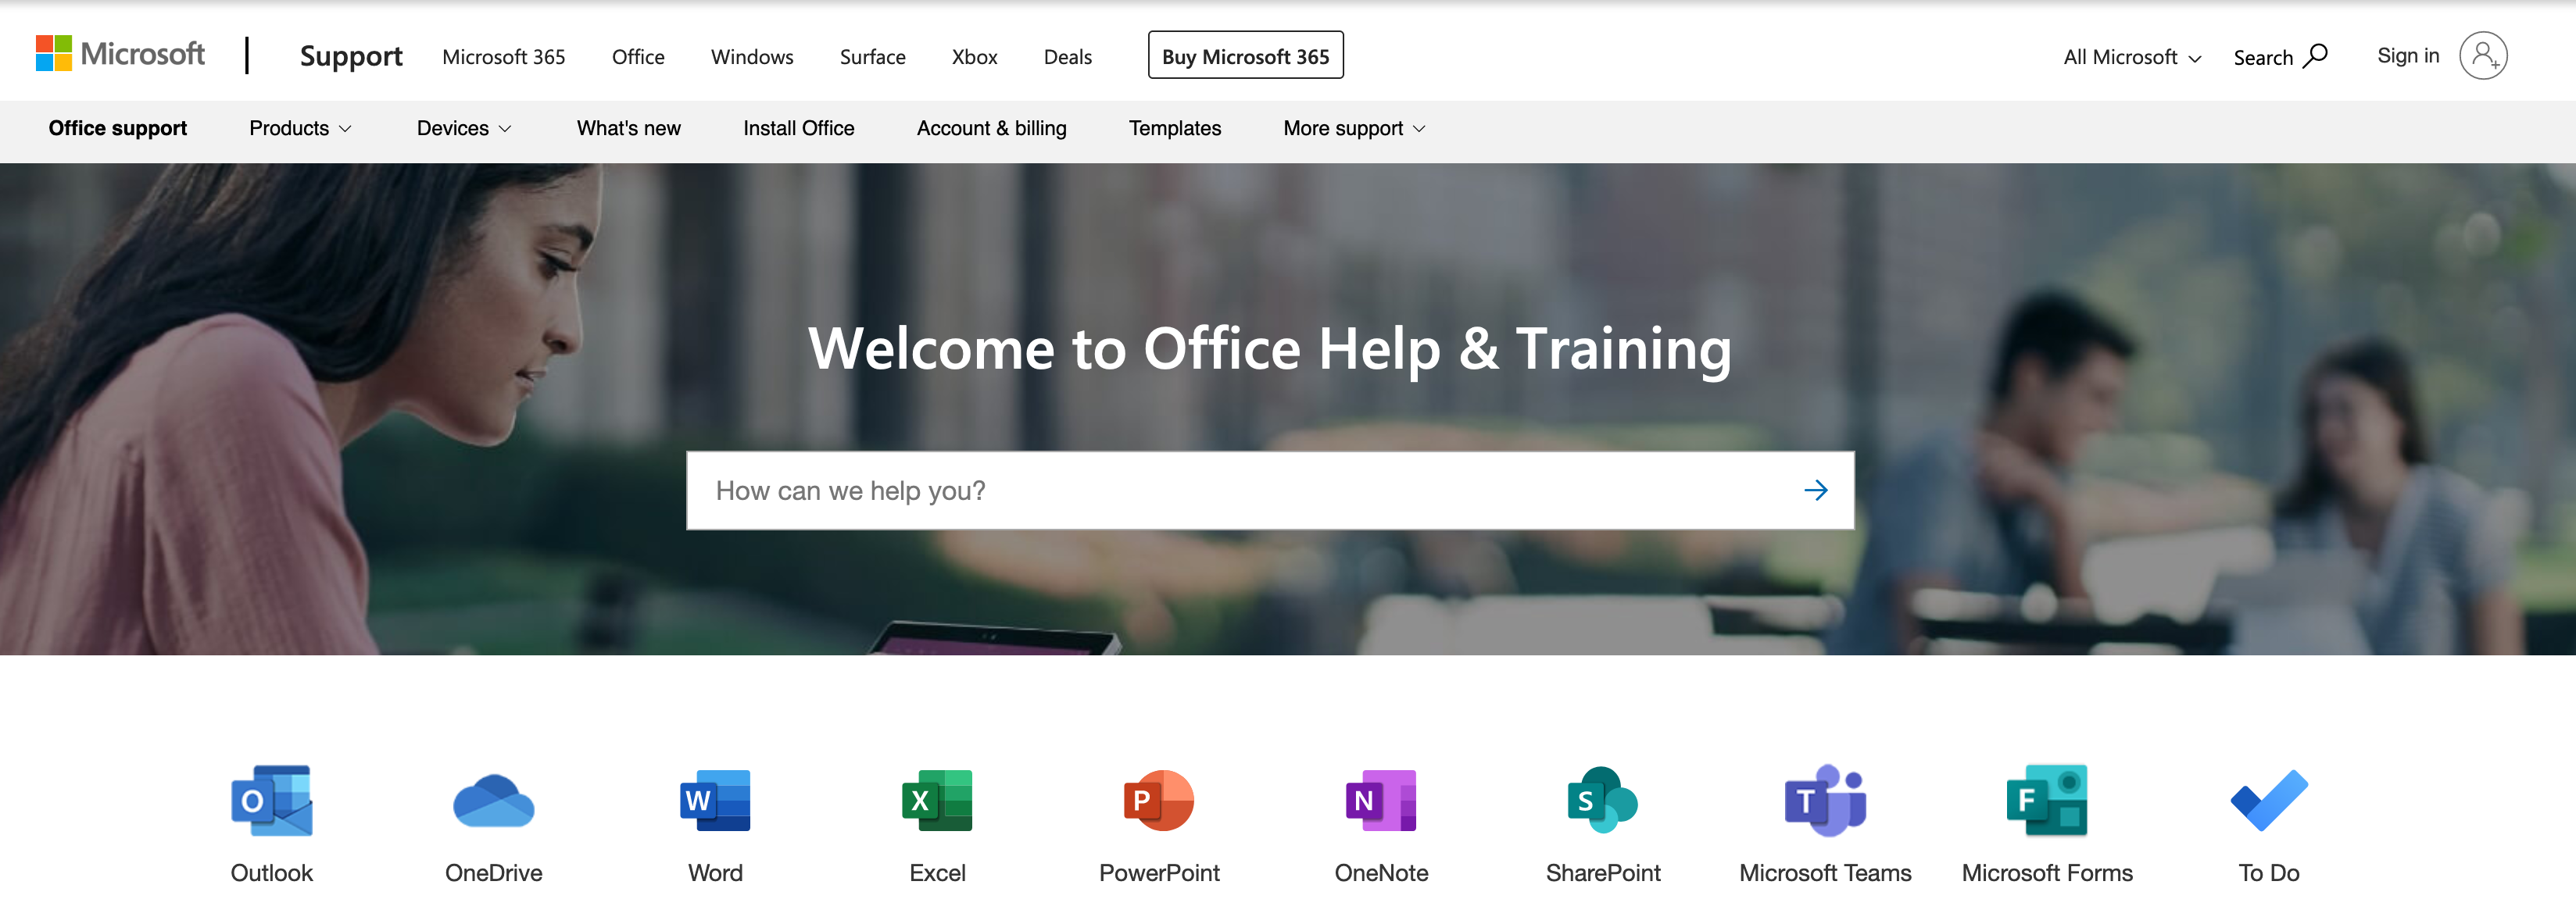The width and height of the screenshot is (2576, 917).
Task: Open Account & billing link
Action: point(992,129)
